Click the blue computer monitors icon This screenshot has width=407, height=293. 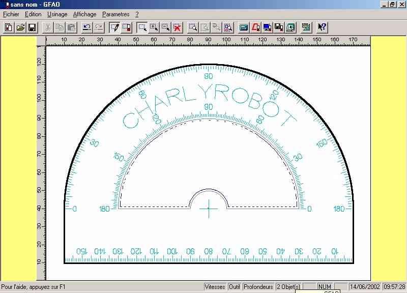(267, 27)
